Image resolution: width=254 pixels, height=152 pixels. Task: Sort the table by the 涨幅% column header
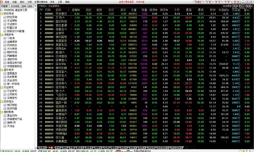pos(76,10)
